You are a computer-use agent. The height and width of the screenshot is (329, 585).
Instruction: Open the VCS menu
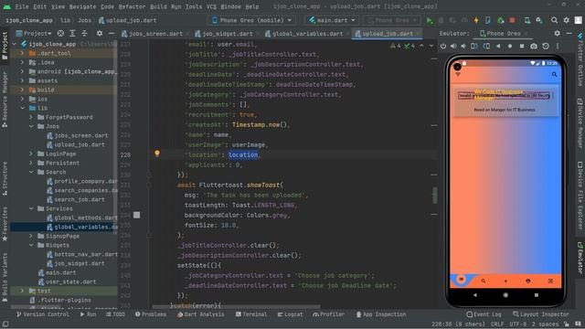coord(211,6)
